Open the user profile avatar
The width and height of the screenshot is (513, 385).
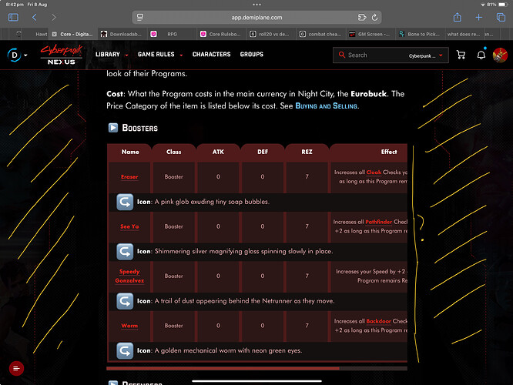[x=500, y=55]
